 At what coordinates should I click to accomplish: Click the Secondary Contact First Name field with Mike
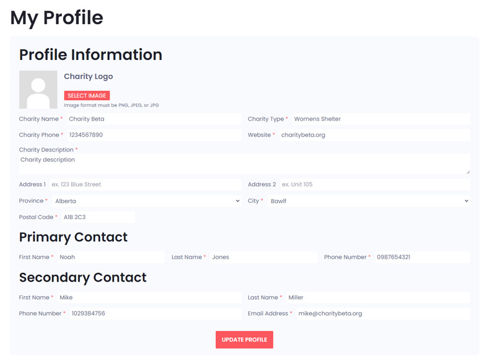pos(150,298)
